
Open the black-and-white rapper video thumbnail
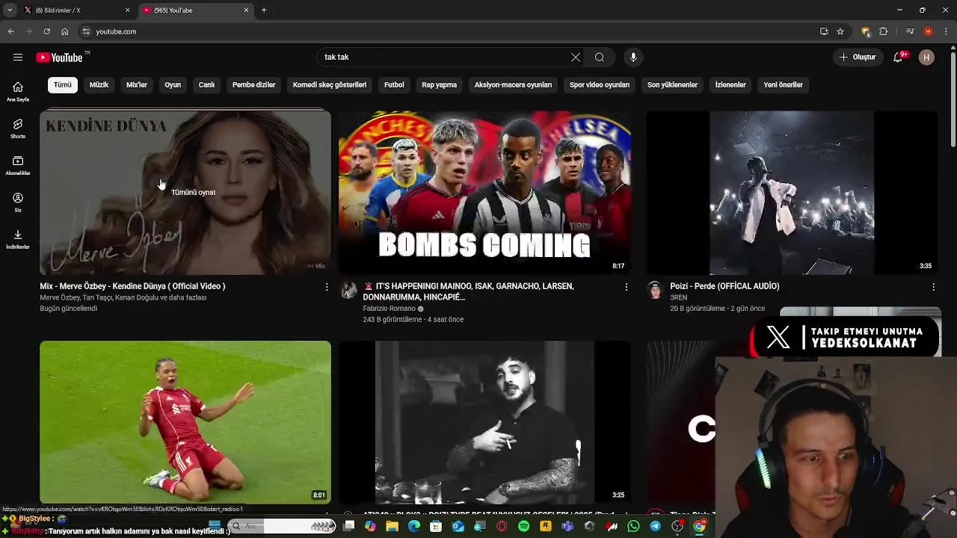[484, 422]
